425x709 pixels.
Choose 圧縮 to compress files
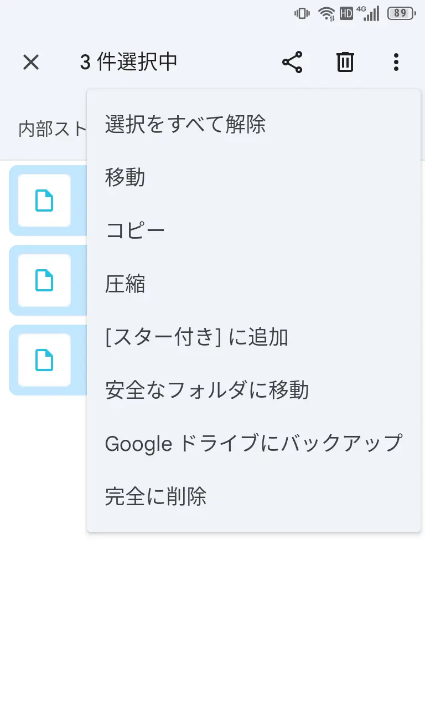(x=125, y=284)
